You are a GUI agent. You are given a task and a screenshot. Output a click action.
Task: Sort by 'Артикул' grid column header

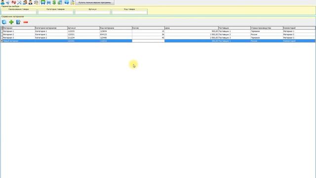[83, 28]
